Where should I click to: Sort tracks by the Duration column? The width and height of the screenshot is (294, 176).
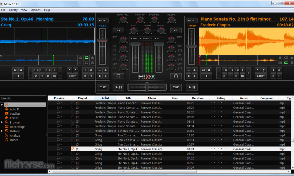coord(198,98)
